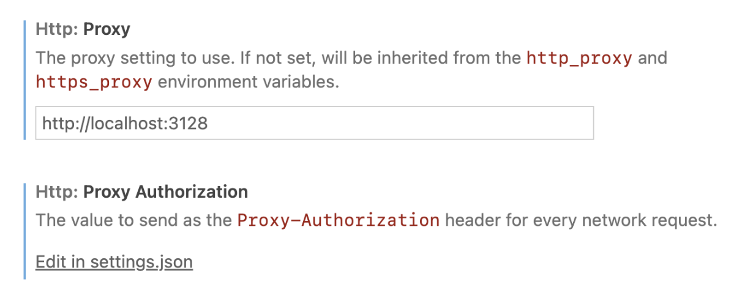Click the gray "Http:" prefix of Proxy Authorization
Viewport: 731px width, 295px height.
(x=57, y=192)
